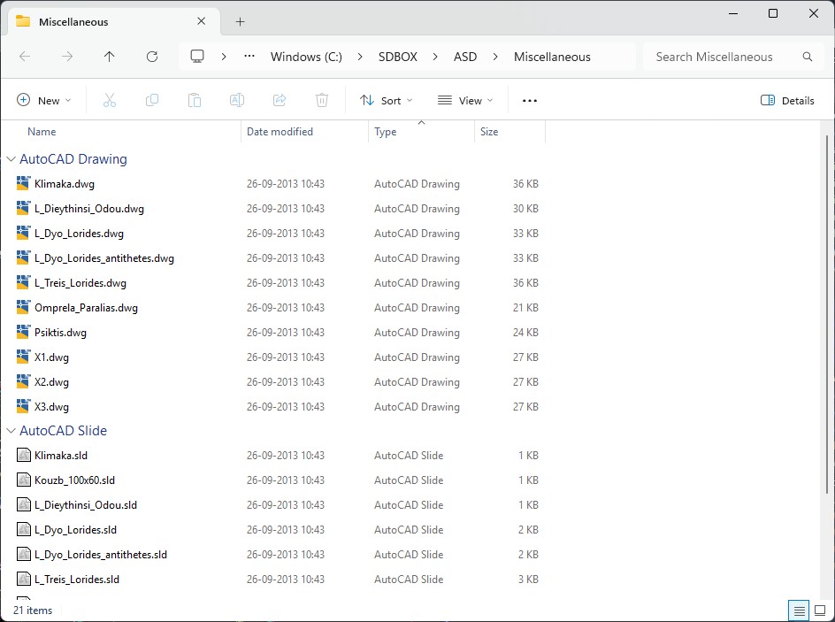This screenshot has width=835, height=622.
Task: Sort by Size column header
Action: click(x=489, y=132)
